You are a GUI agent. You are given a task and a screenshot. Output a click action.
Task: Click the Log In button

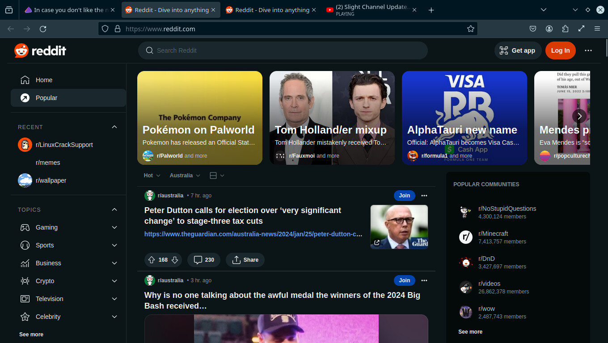pyautogui.click(x=561, y=50)
